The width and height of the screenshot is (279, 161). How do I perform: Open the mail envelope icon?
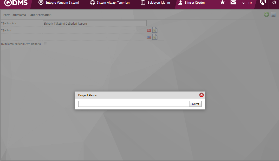click(x=233, y=3)
